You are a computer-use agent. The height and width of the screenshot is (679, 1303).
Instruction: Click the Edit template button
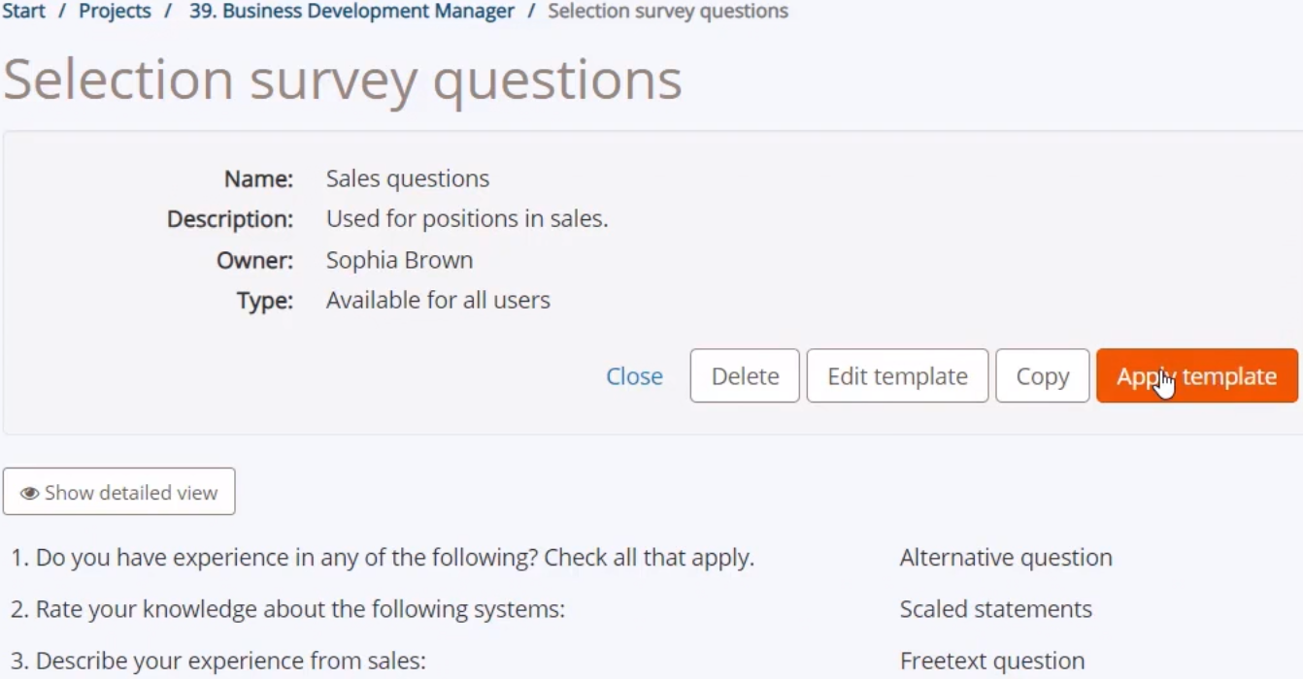[897, 376]
